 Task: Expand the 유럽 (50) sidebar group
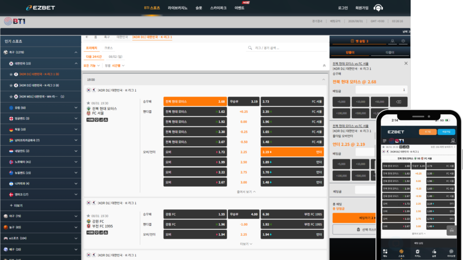[x=76, y=108]
